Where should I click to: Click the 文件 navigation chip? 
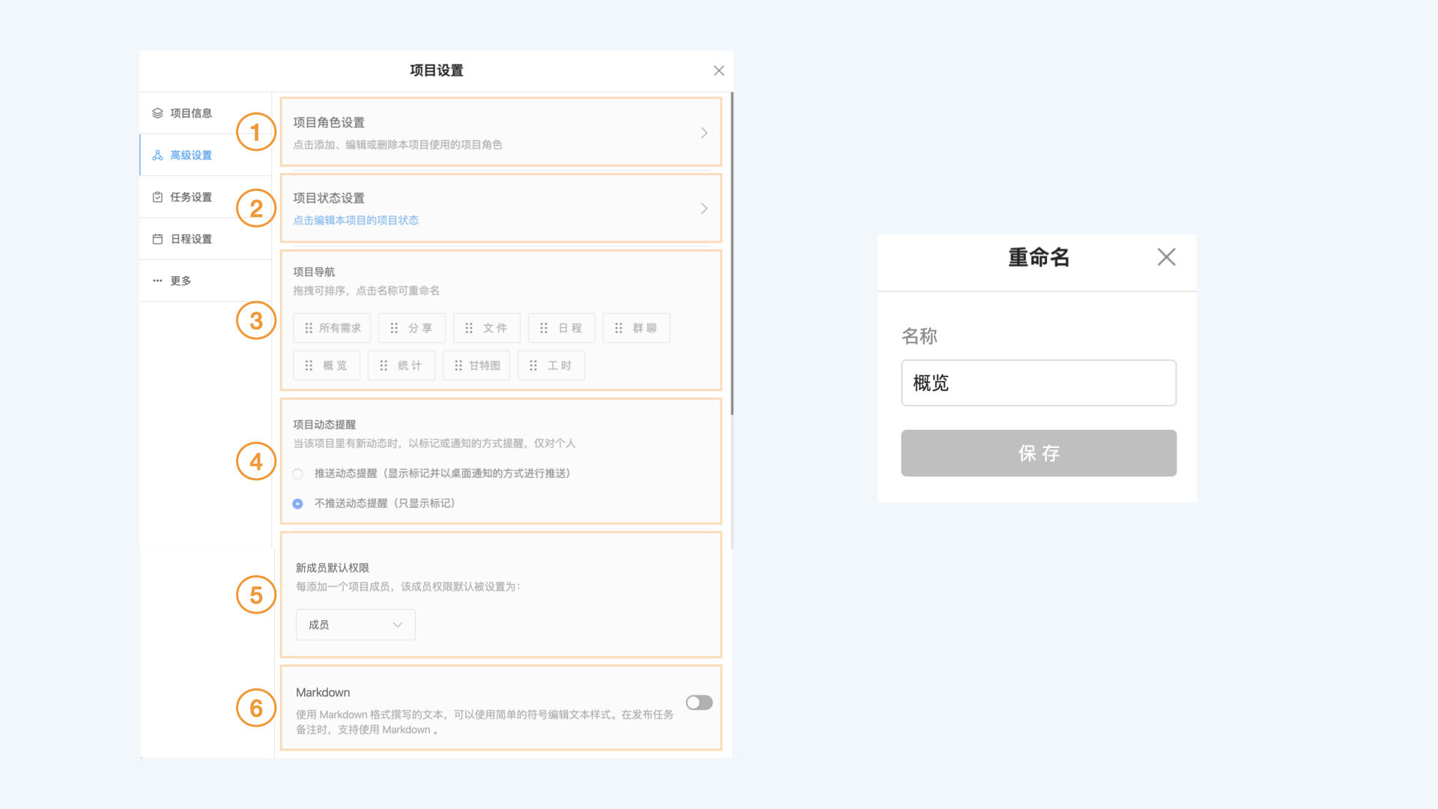487,328
